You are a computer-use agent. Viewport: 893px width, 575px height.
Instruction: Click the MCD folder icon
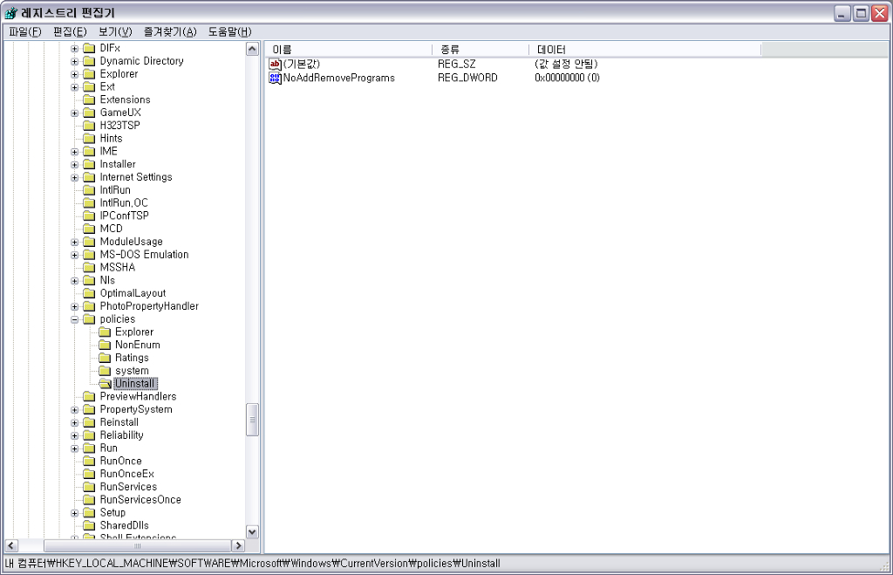[89, 229]
